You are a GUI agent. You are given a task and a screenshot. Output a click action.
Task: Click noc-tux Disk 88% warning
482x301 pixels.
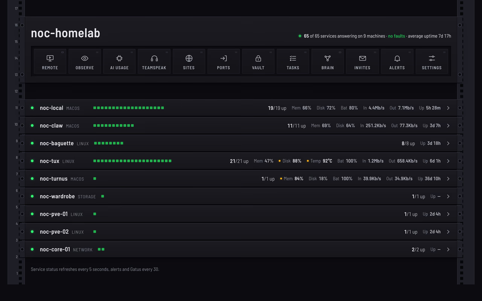click(x=290, y=161)
